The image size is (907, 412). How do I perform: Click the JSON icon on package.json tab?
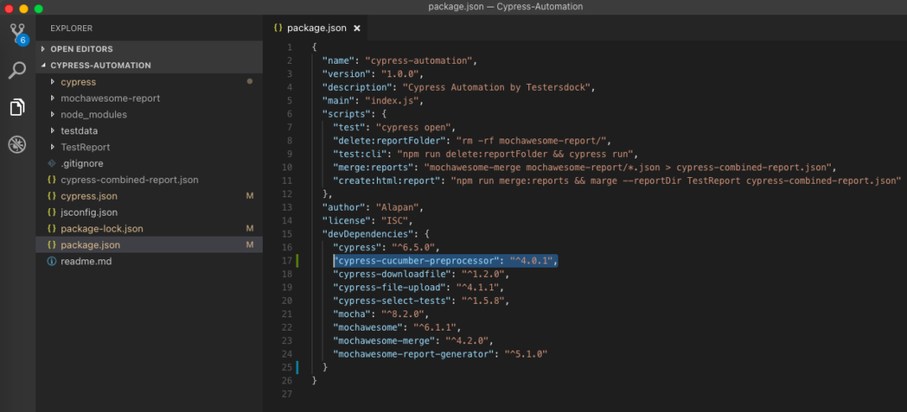pos(278,28)
